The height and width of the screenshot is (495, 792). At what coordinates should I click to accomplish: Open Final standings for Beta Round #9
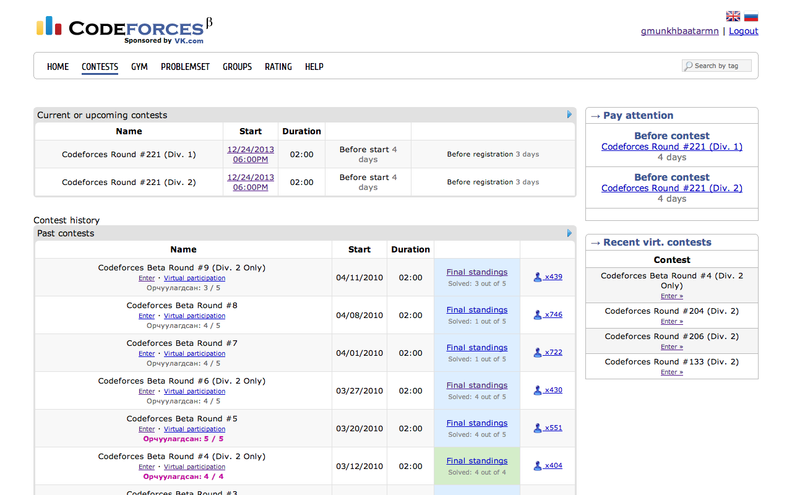(477, 272)
